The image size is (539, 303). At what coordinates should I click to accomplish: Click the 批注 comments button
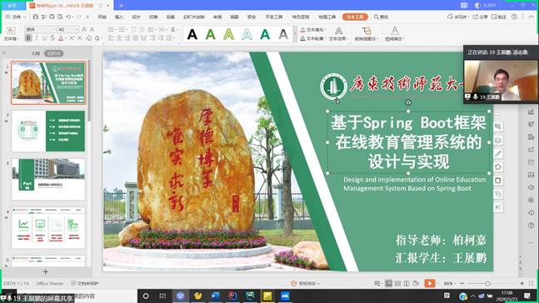click(x=499, y=17)
